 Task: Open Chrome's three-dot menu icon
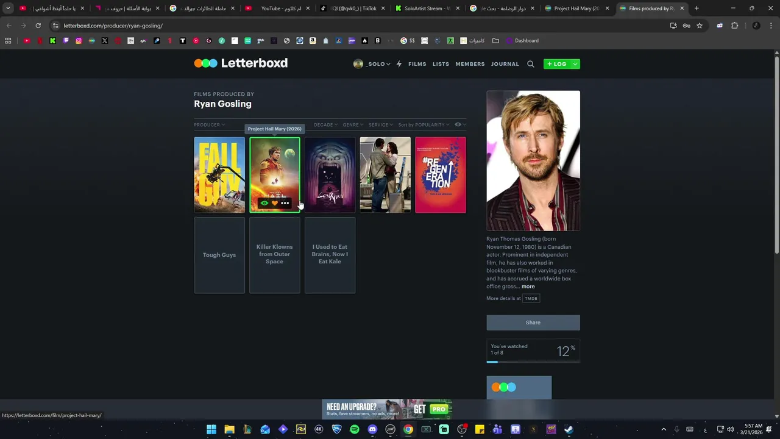click(771, 26)
